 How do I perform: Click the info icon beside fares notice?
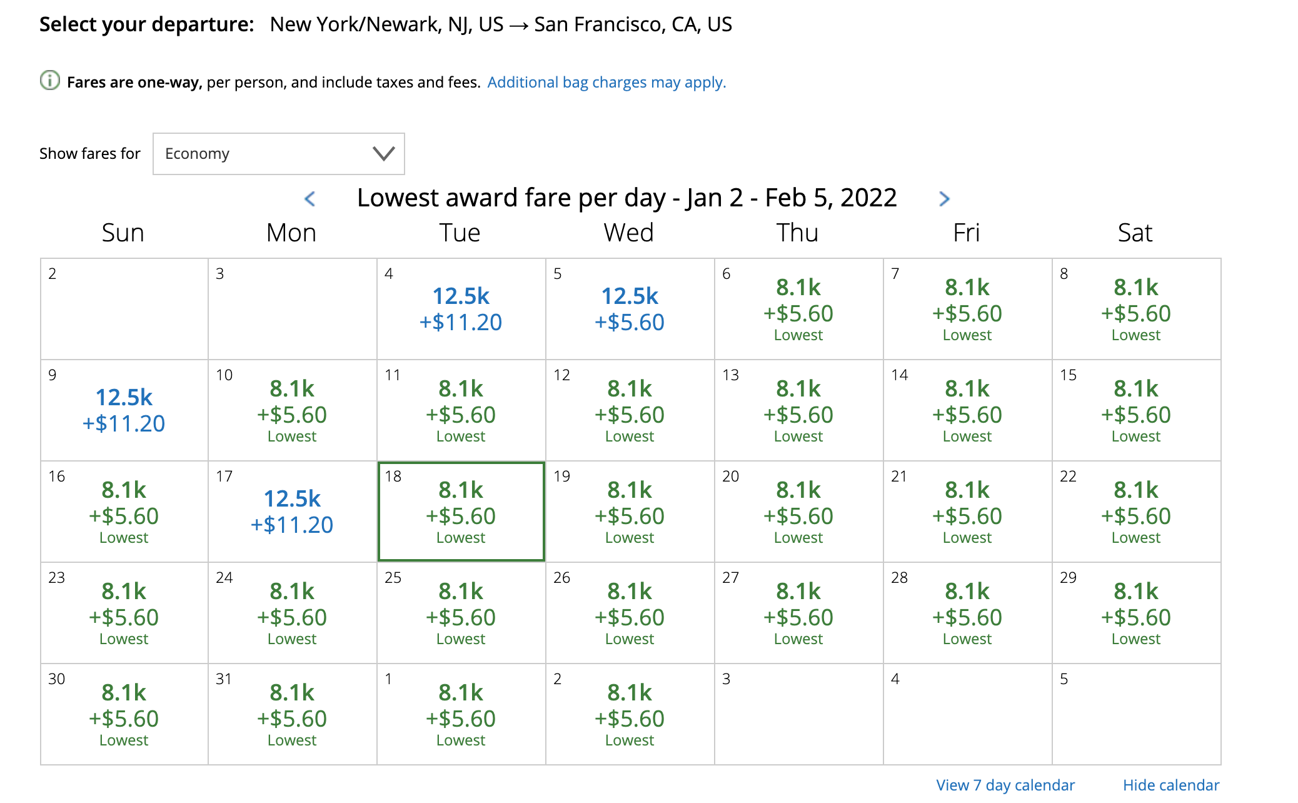[x=50, y=81]
